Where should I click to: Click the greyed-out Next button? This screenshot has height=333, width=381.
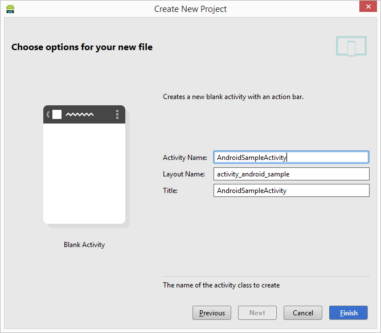pos(257,313)
